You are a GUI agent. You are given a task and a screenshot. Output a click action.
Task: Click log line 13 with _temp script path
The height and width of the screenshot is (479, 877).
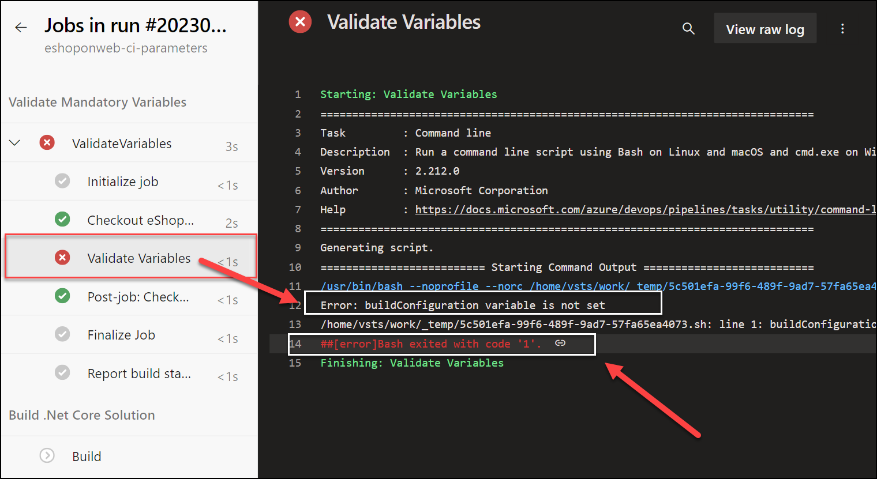(598, 324)
